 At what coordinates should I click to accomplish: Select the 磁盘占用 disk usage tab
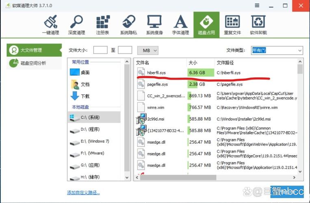coord(206,25)
